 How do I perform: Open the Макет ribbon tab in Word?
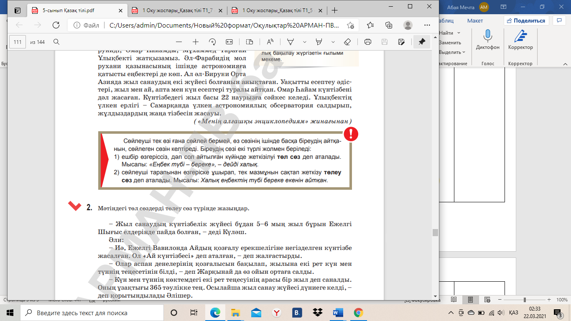(475, 20)
